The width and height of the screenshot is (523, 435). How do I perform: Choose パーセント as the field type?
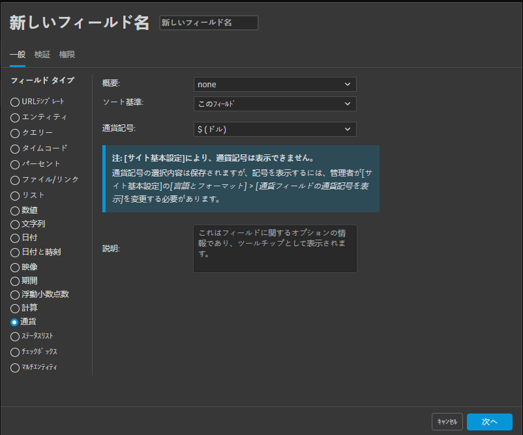pos(14,164)
